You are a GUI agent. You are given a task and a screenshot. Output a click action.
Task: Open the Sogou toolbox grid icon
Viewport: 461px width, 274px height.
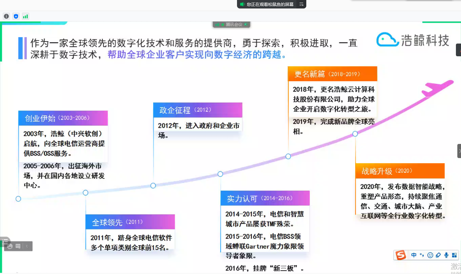click(454, 255)
